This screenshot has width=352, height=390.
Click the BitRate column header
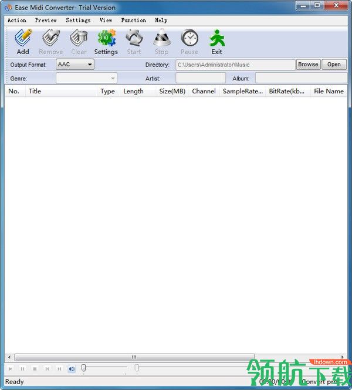click(x=288, y=91)
